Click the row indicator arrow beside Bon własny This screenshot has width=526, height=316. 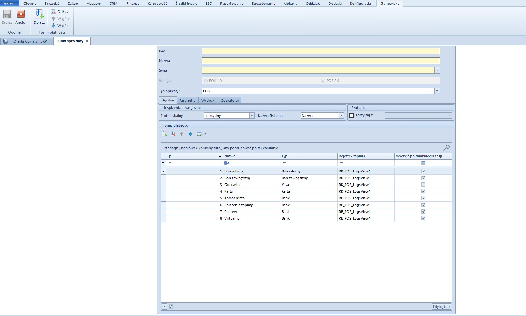(x=163, y=171)
